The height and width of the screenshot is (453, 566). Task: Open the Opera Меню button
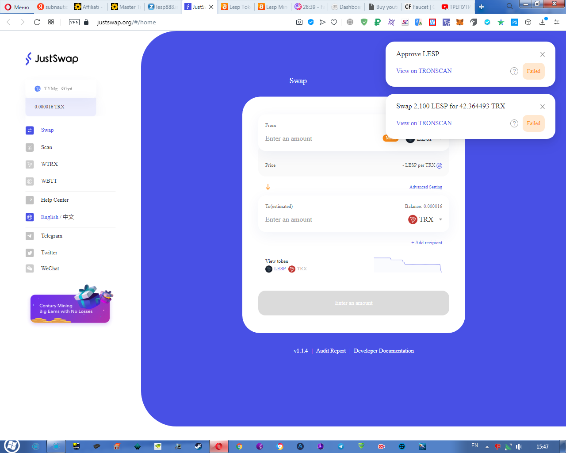(x=17, y=7)
